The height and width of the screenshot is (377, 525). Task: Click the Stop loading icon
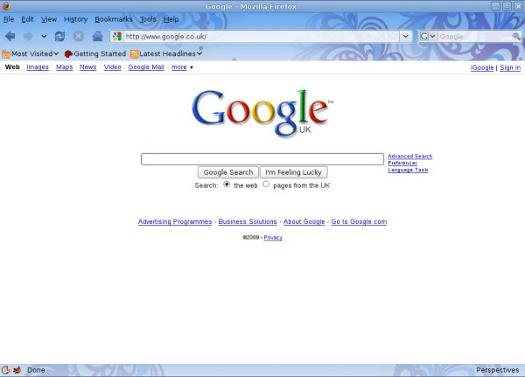[79, 36]
